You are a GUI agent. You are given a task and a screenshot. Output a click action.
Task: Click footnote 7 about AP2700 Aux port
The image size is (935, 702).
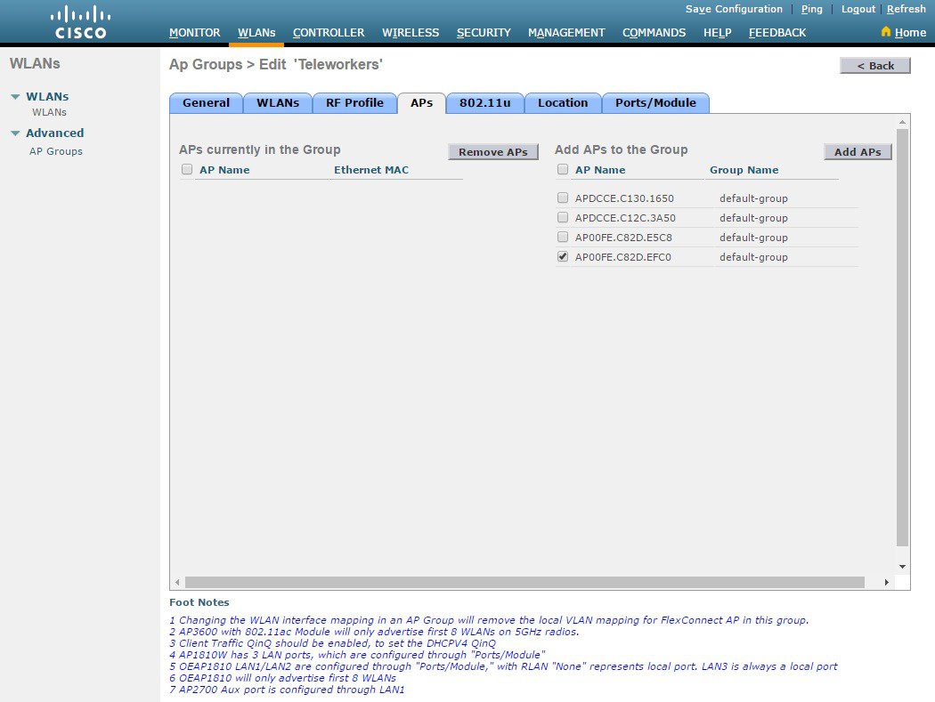287,690
